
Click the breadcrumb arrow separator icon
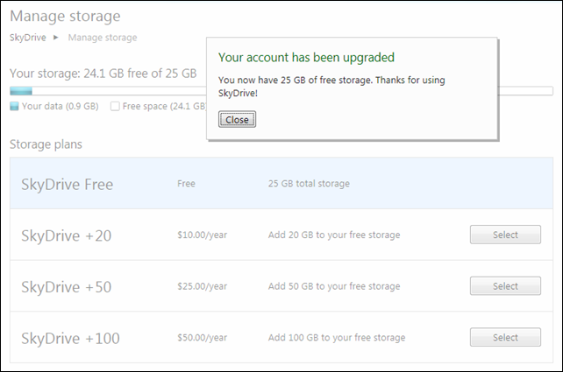coord(57,38)
